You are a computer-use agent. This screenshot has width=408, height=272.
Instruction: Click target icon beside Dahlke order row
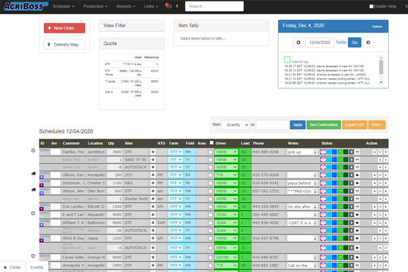[x=33, y=150]
